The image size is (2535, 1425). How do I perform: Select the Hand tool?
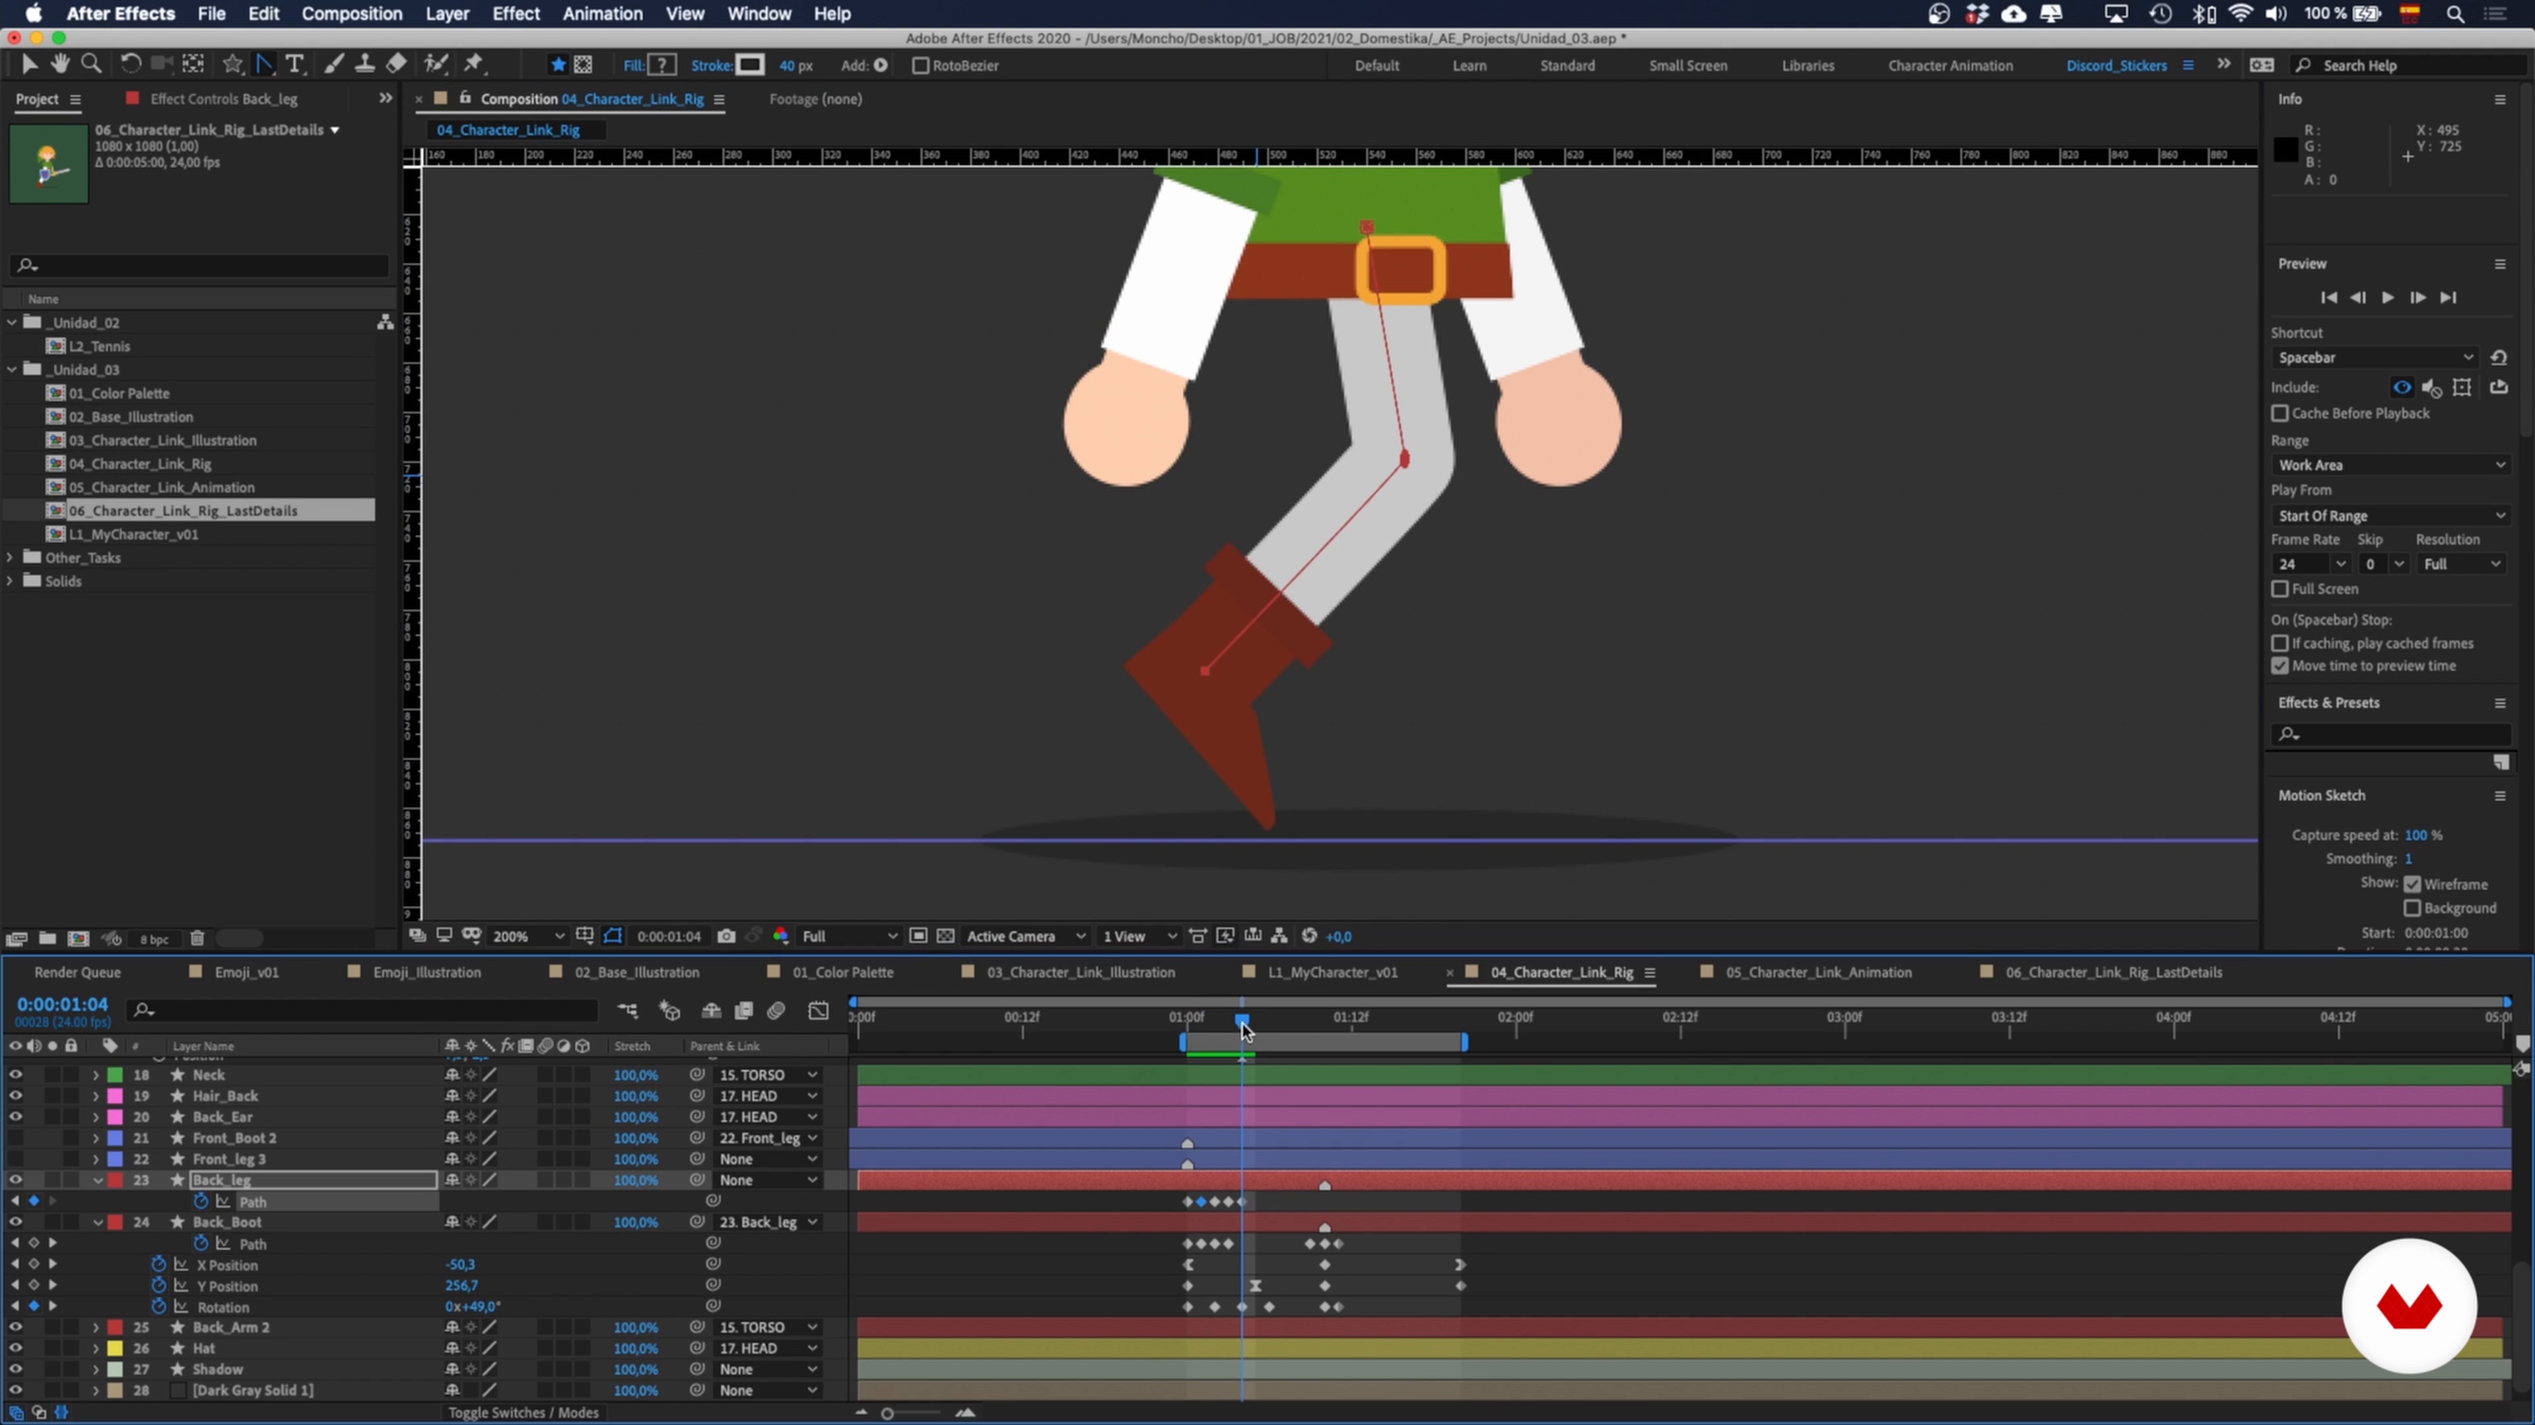[x=60, y=65]
